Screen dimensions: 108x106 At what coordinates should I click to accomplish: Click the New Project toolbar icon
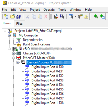tap(6, 16)
